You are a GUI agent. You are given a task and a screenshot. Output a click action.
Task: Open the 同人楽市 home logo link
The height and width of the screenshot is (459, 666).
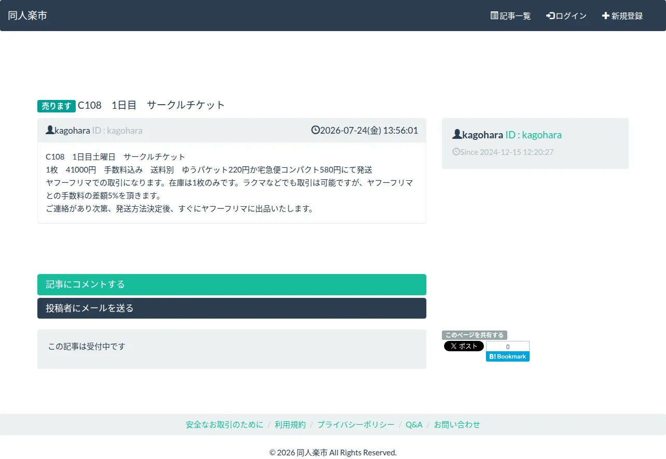(27, 16)
